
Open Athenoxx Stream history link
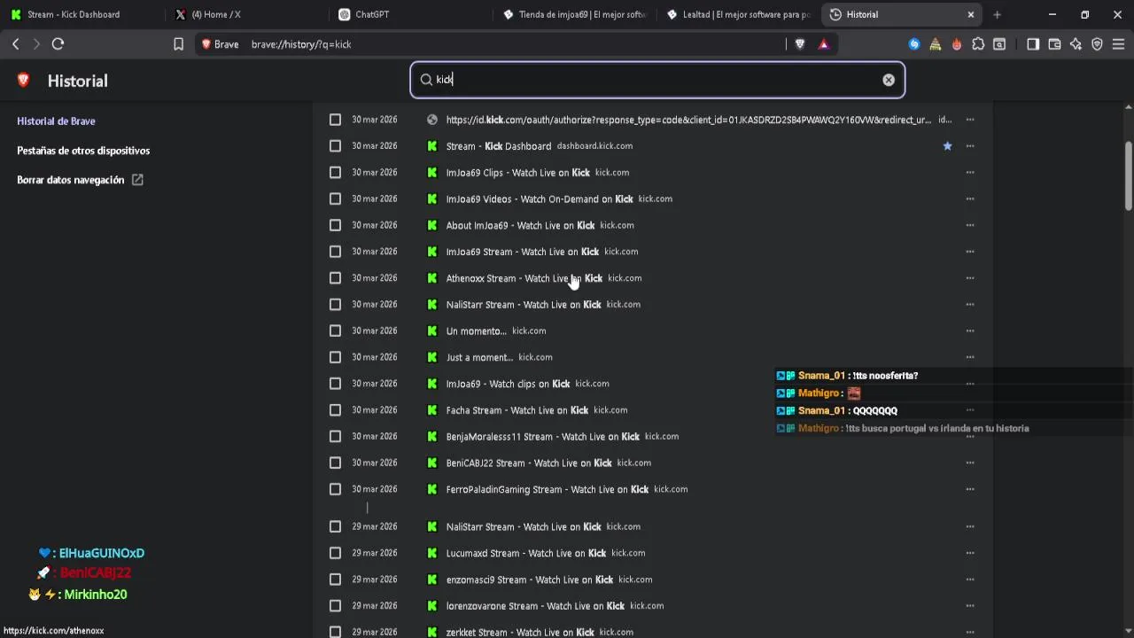click(x=524, y=278)
